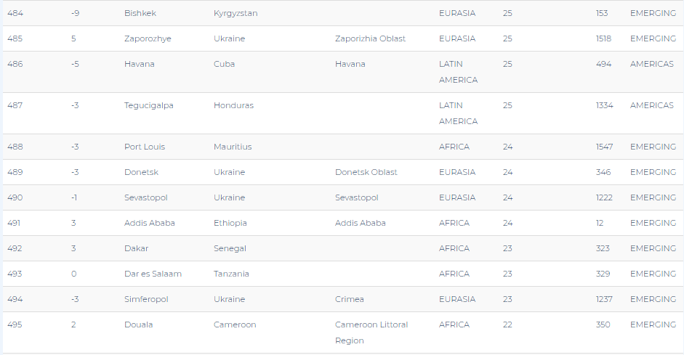Viewport: 684px width, 355px height.
Task: Select the Zaporozhye city name
Action: [x=148, y=38]
